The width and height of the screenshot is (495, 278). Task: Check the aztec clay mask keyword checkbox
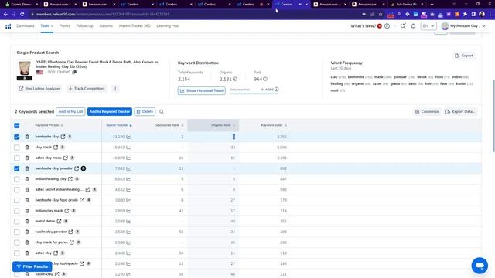click(x=17, y=158)
